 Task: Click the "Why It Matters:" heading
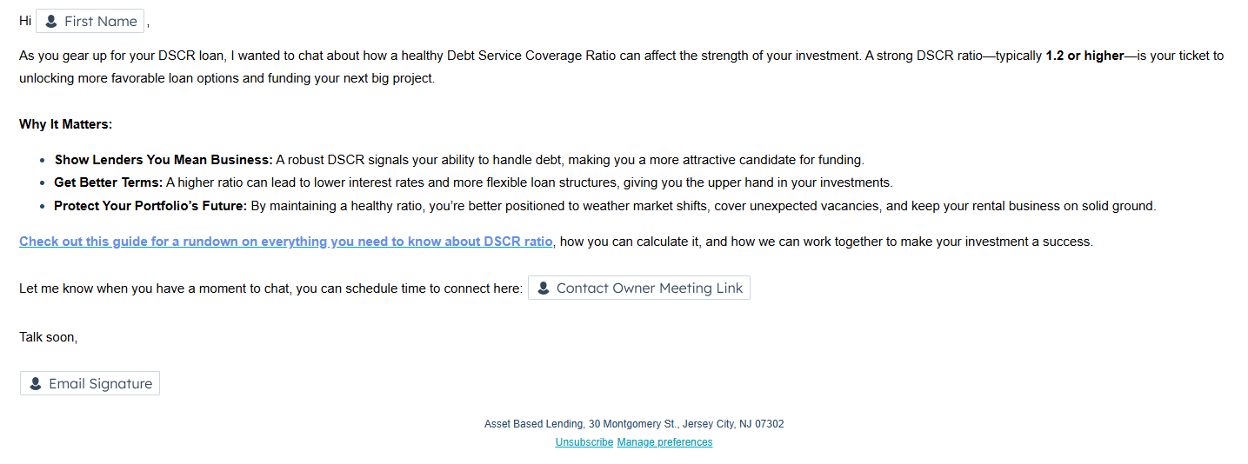(x=66, y=124)
